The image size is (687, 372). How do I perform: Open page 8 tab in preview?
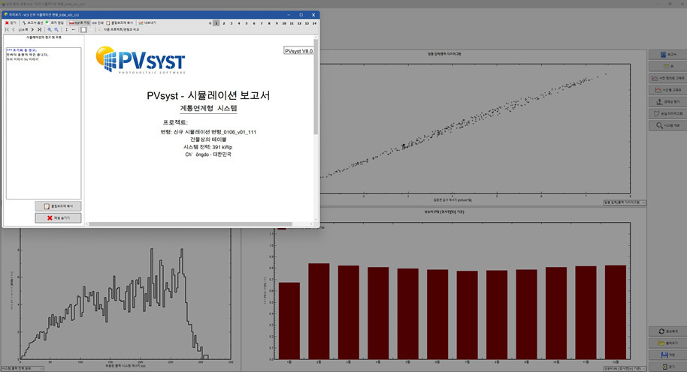(x=269, y=22)
